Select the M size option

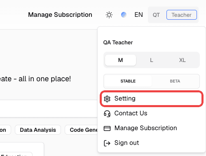click(x=120, y=60)
